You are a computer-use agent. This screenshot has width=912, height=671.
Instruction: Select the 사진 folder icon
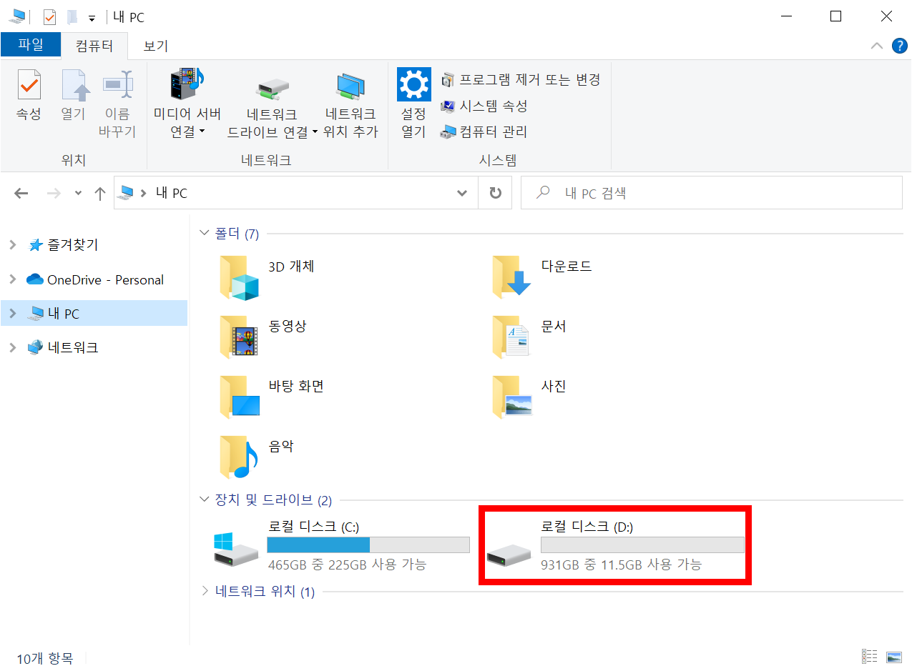[x=511, y=397]
